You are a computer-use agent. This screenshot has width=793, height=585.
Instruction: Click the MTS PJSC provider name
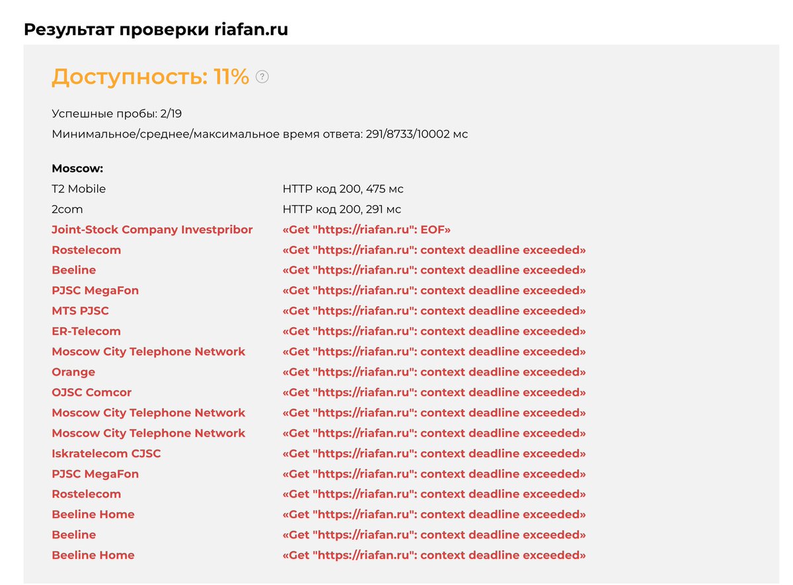point(80,311)
